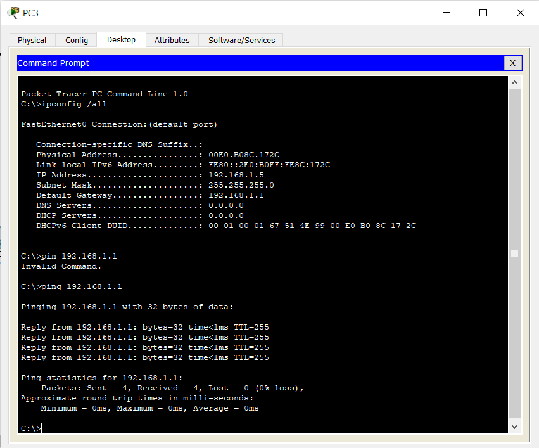Click the PC3 icon in the title bar
Image resolution: width=539 pixels, height=448 pixels.
coord(11,12)
